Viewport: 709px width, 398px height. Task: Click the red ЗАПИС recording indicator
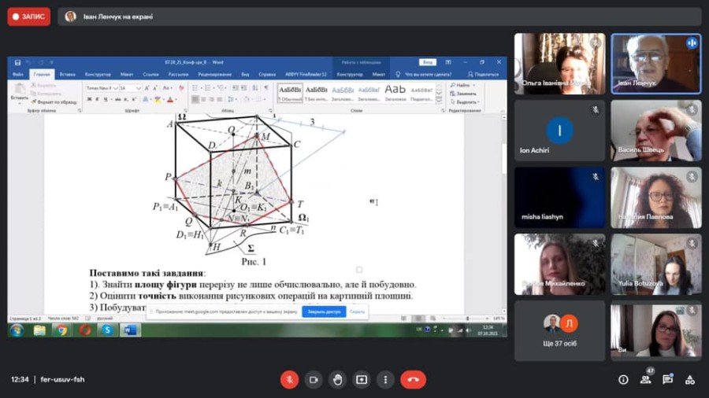(29, 17)
